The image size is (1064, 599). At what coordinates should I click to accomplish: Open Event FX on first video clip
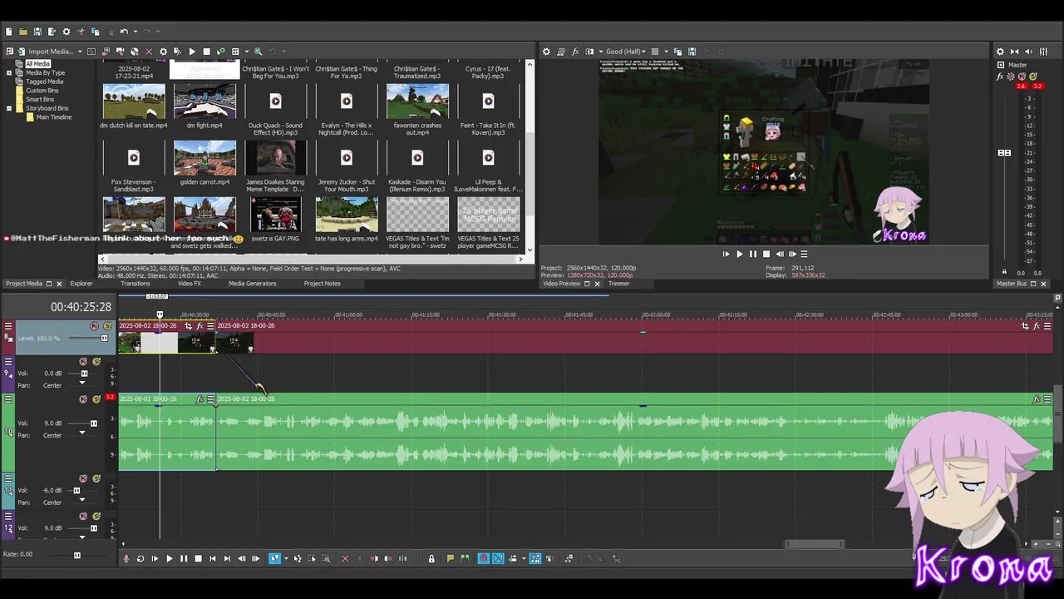pyautogui.click(x=199, y=326)
